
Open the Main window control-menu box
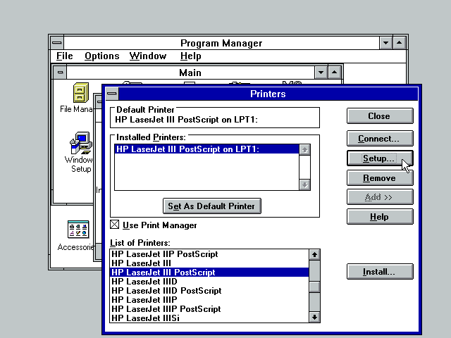tap(60, 72)
